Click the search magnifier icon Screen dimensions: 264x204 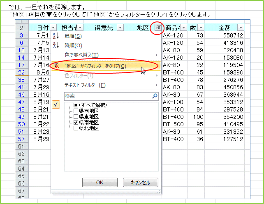click(155, 96)
